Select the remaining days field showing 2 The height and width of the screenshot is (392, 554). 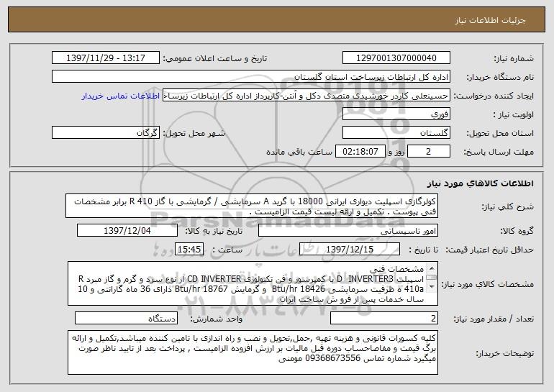429,152
